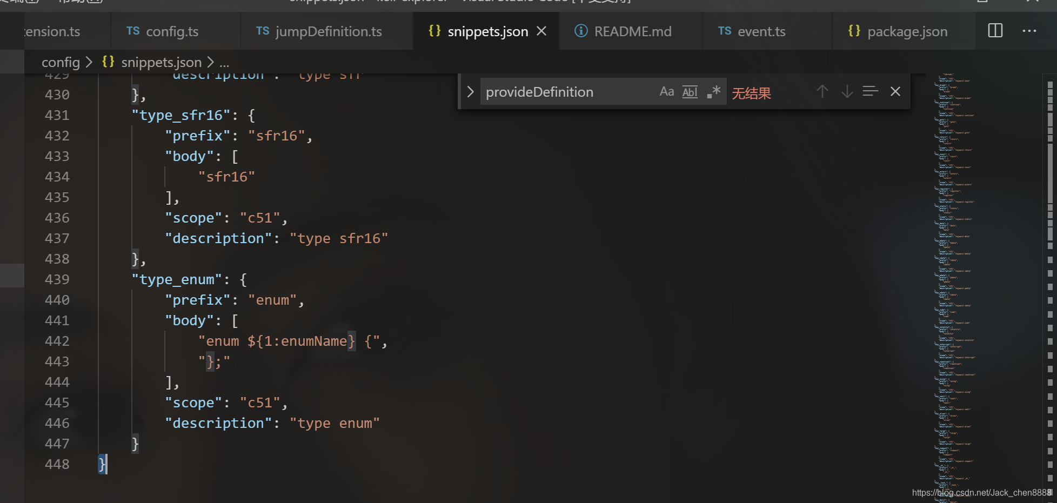Screen dimensions: 1057x503
Task: Close the find widget
Action: click(895, 92)
